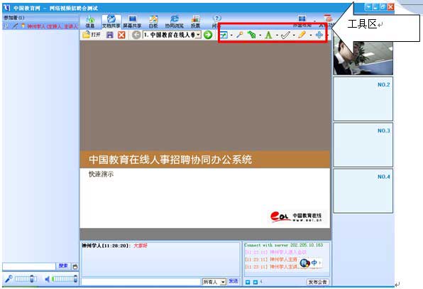Open the 白板 whiteboard tab
The height and width of the screenshot is (289, 423).
coord(153,22)
